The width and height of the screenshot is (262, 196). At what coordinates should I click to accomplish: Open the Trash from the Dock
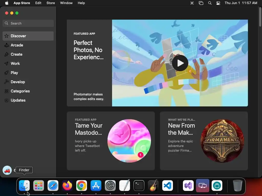(238, 186)
